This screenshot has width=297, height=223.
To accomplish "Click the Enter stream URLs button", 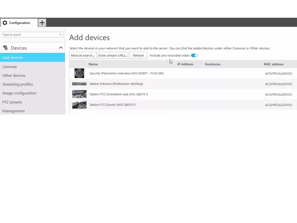I will (x=113, y=55).
